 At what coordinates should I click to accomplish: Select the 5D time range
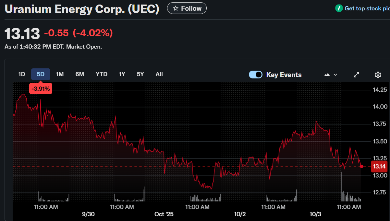point(41,74)
